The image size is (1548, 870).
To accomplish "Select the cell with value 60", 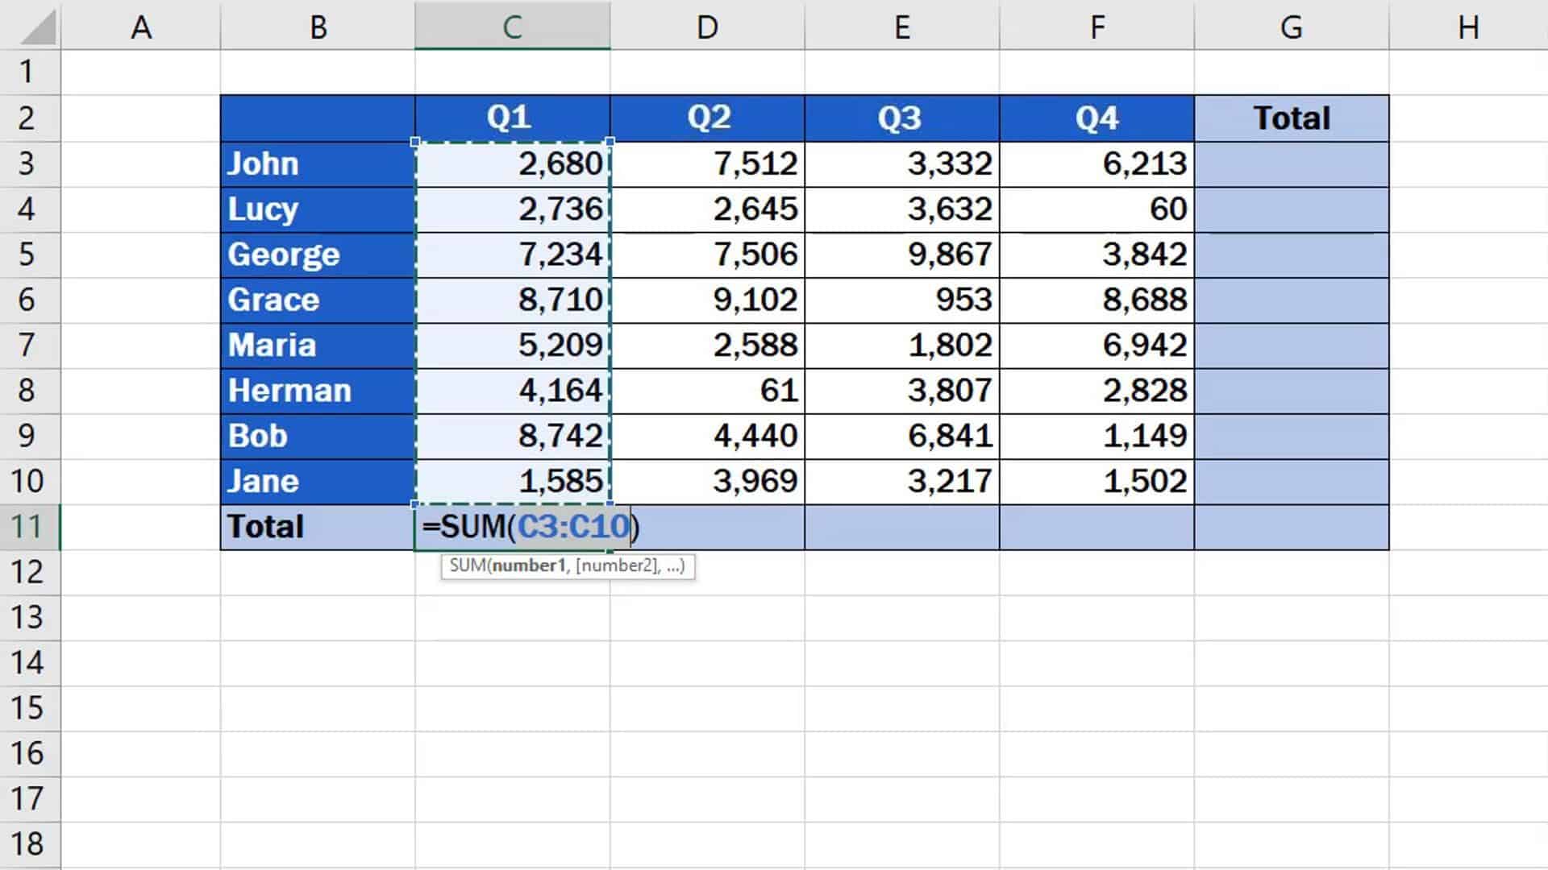I will pos(1096,209).
